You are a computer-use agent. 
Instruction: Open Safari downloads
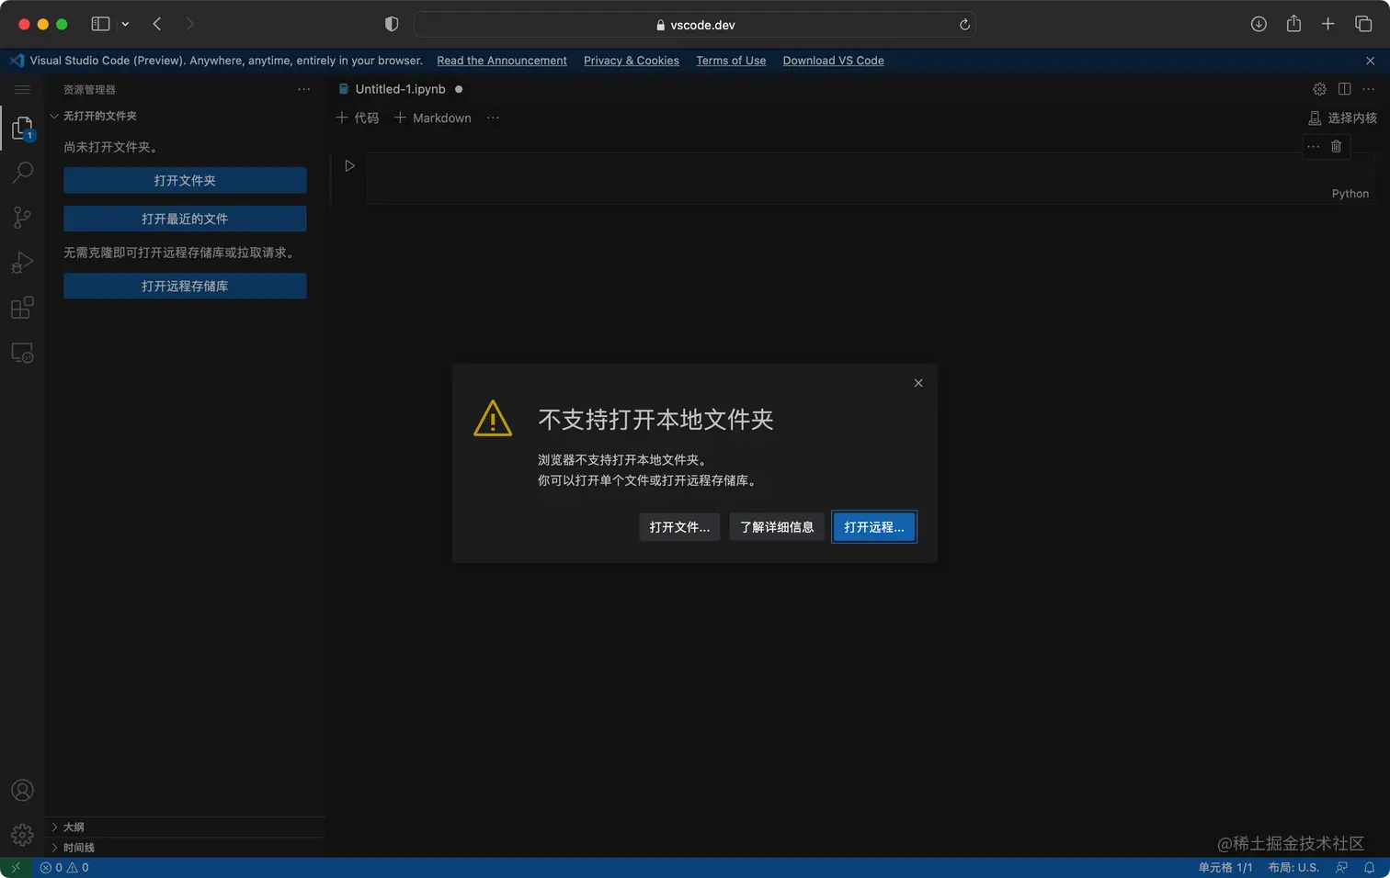click(x=1259, y=24)
